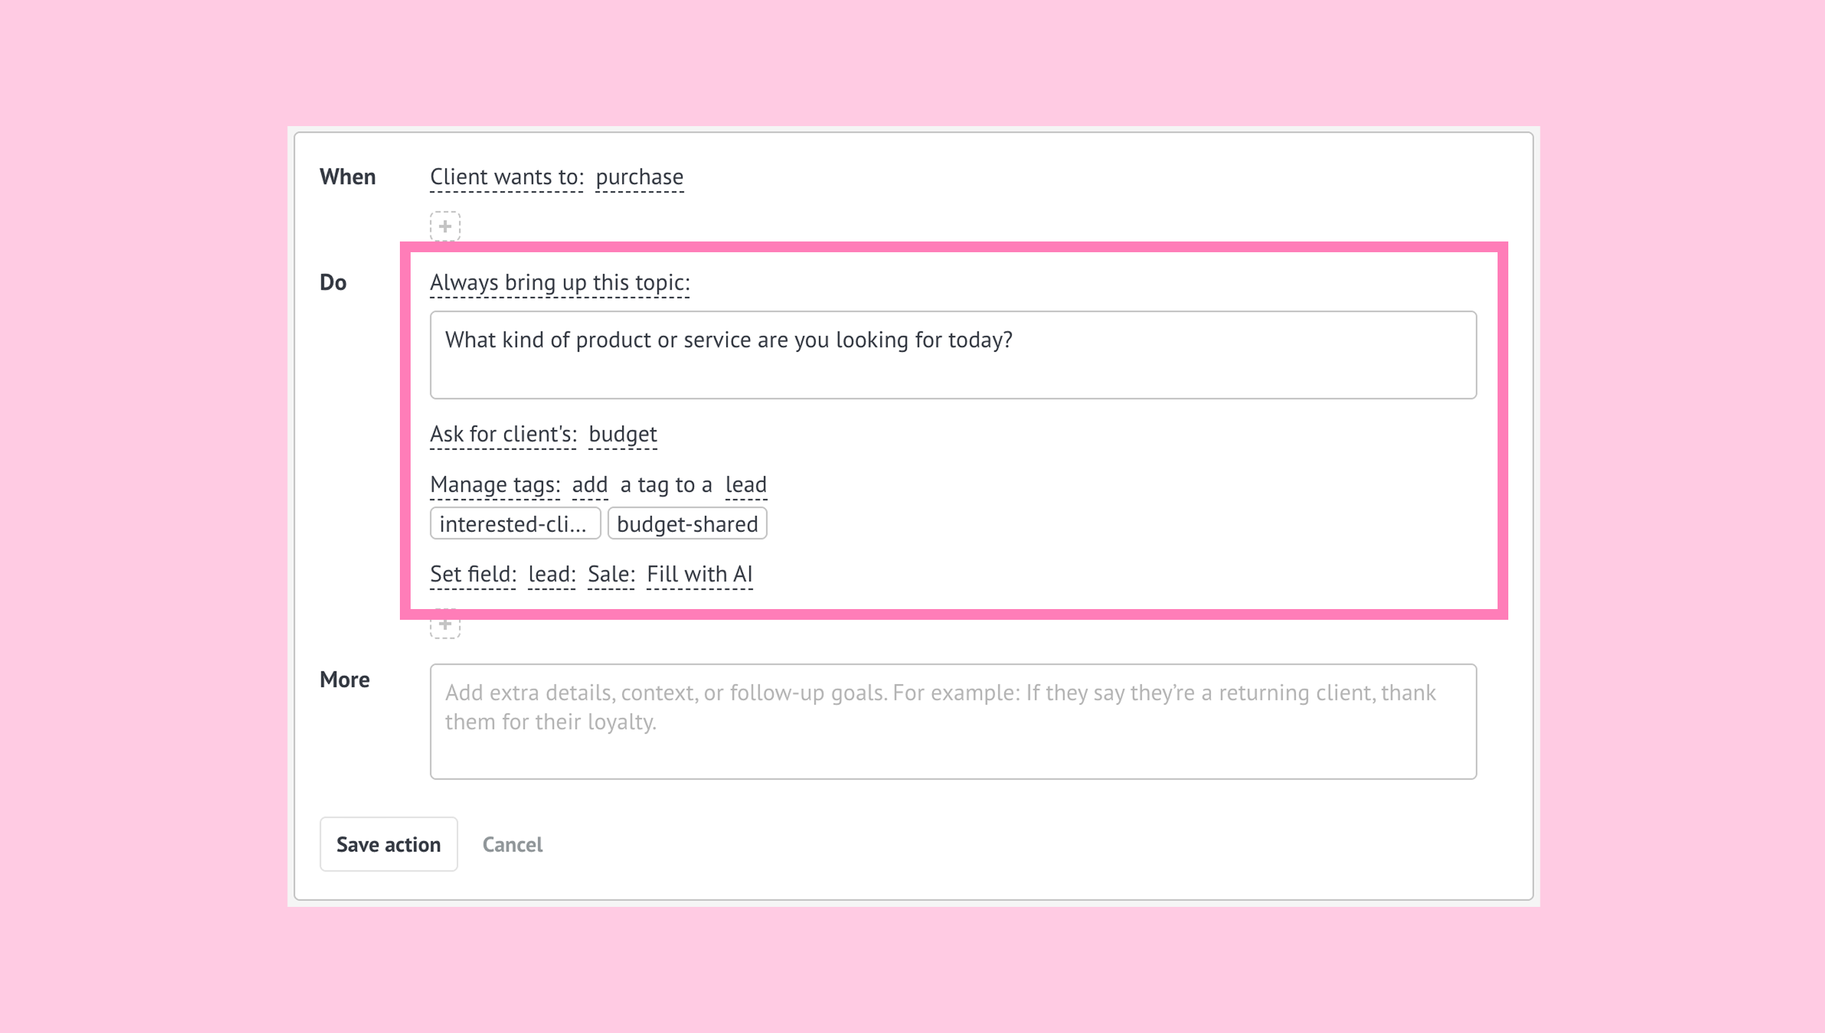Change the 'budget' field selection

coord(623,433)
